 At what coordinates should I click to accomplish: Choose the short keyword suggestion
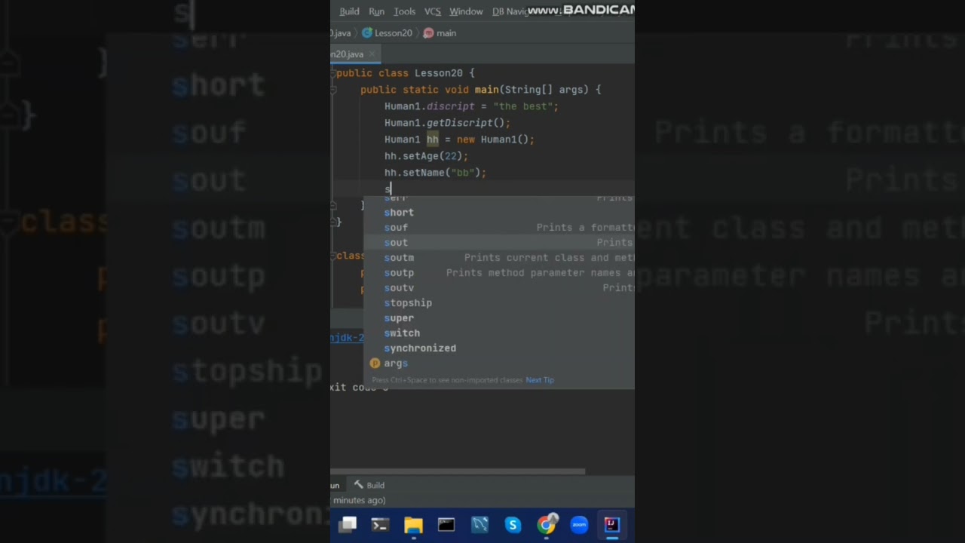498,212
